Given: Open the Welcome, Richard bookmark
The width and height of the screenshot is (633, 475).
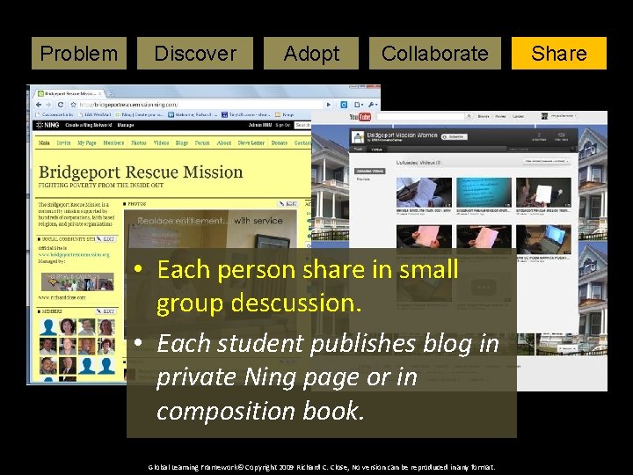Looking at the screenshot, I should 193,114.
